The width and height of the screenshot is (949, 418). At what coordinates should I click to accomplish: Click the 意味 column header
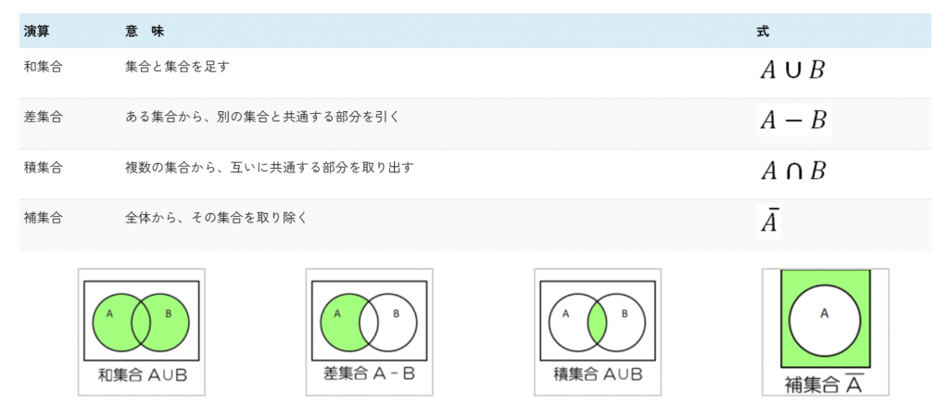pyautogui.click(x=144, y=32)
